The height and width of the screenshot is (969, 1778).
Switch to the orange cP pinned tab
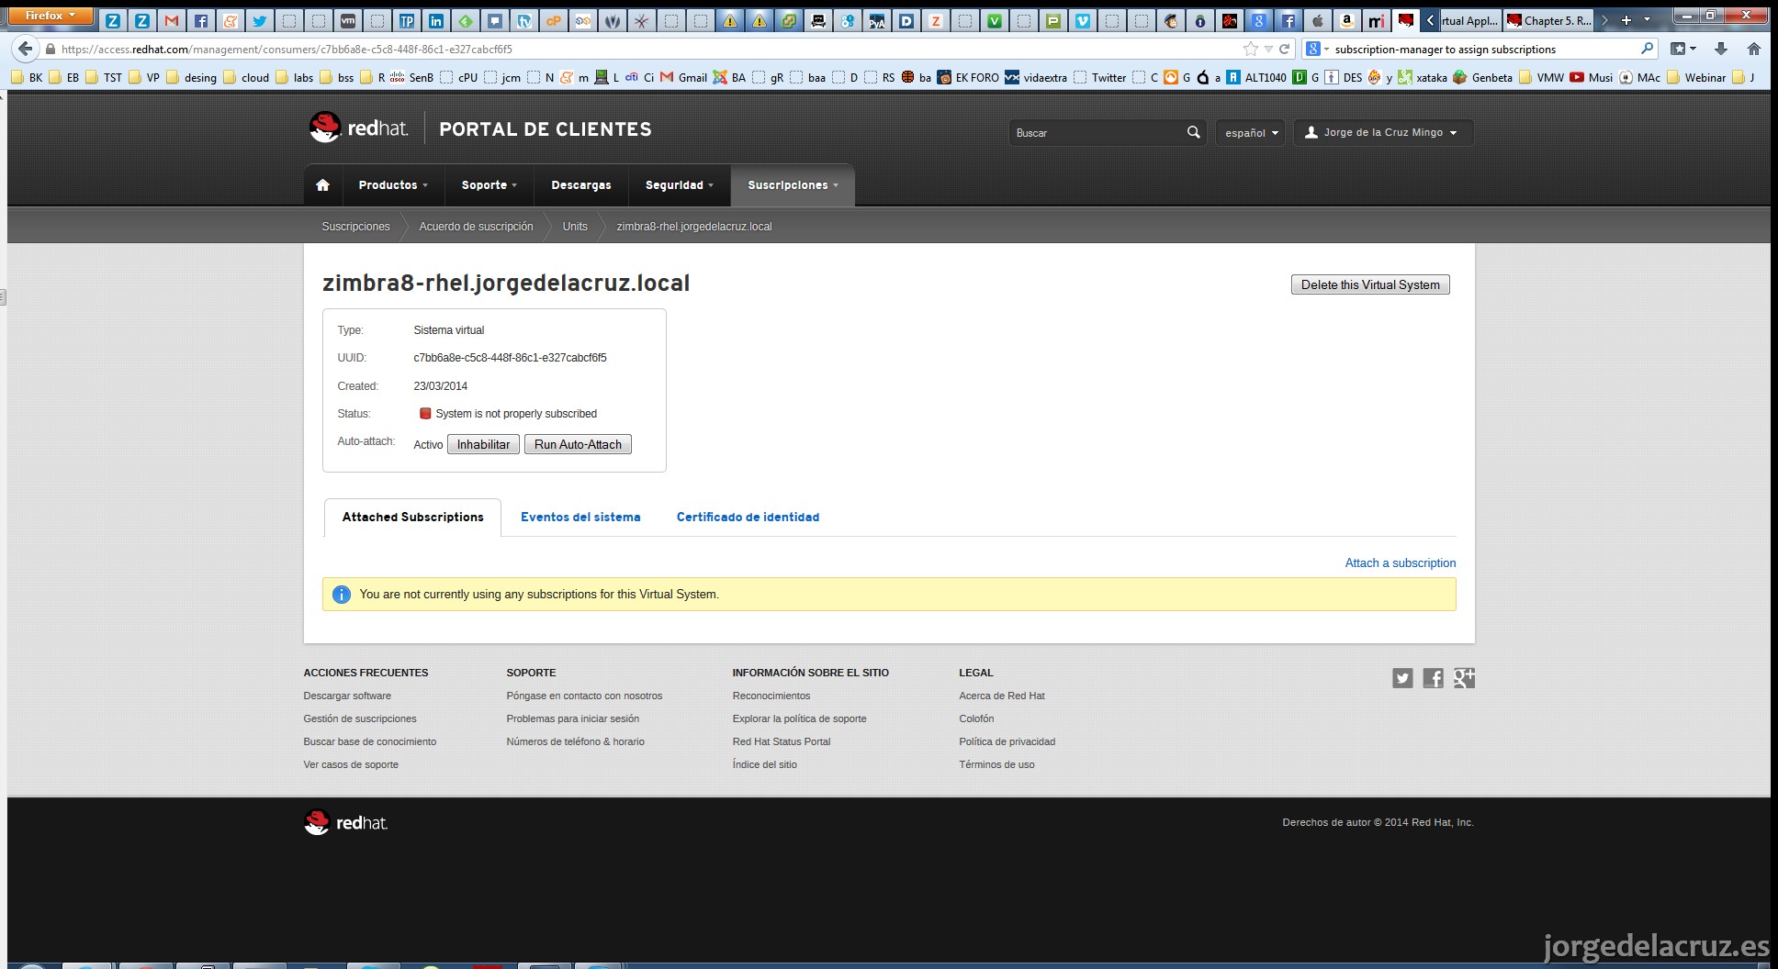[x=554, y=20]
